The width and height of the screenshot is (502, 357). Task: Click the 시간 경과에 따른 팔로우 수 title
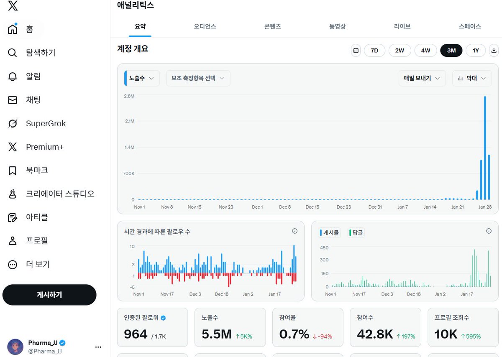[x=157, y=231]
